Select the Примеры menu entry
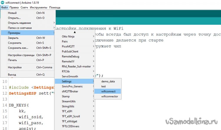 [x=28, y=33]
